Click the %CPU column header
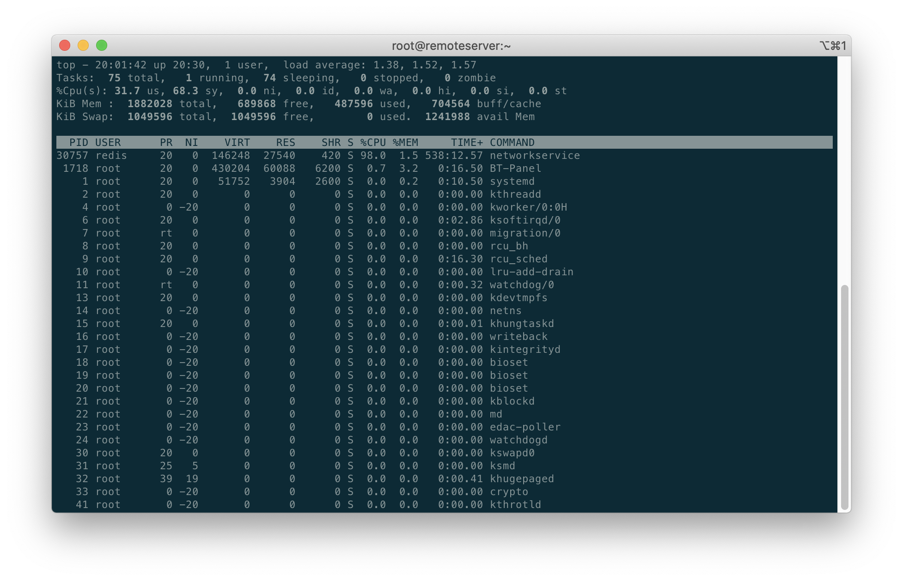This screenshot has width=903, height=581. 373,143
